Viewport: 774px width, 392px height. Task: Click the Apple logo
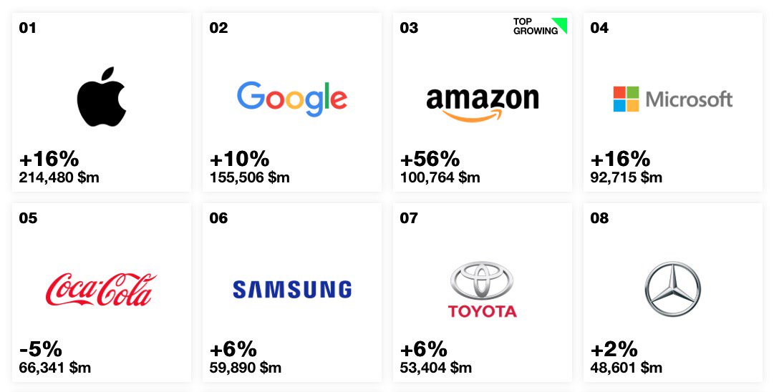pyautogui.click(x=102, y=98)
